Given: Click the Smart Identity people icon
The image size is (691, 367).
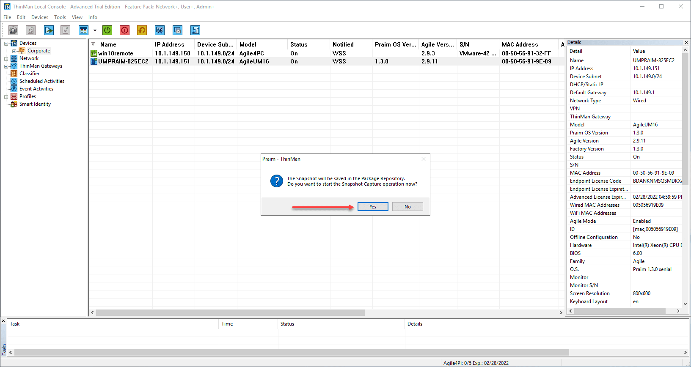Looking at the screenshot, I should tap(14, 104).
